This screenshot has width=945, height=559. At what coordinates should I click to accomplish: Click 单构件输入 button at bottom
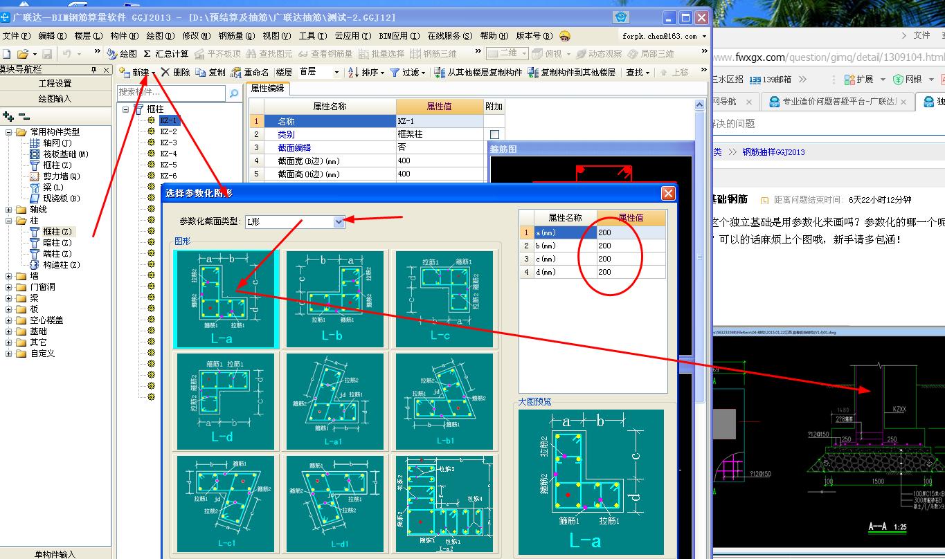tap(55, 553)
